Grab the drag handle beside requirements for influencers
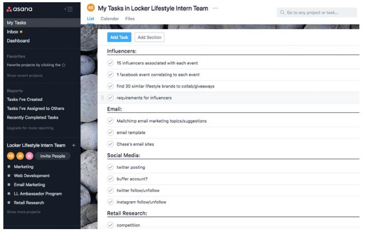Image resolution: width=365 pixels, height=233 pixels. coord(102,98)
